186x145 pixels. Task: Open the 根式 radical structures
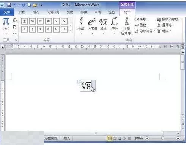coord(104,26)
